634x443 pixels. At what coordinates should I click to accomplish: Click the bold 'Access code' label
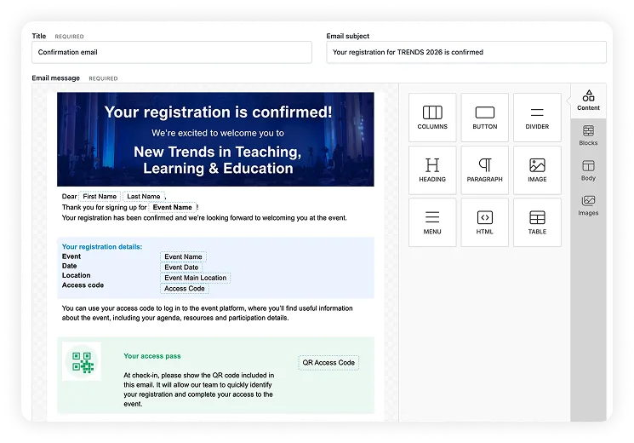83,285
